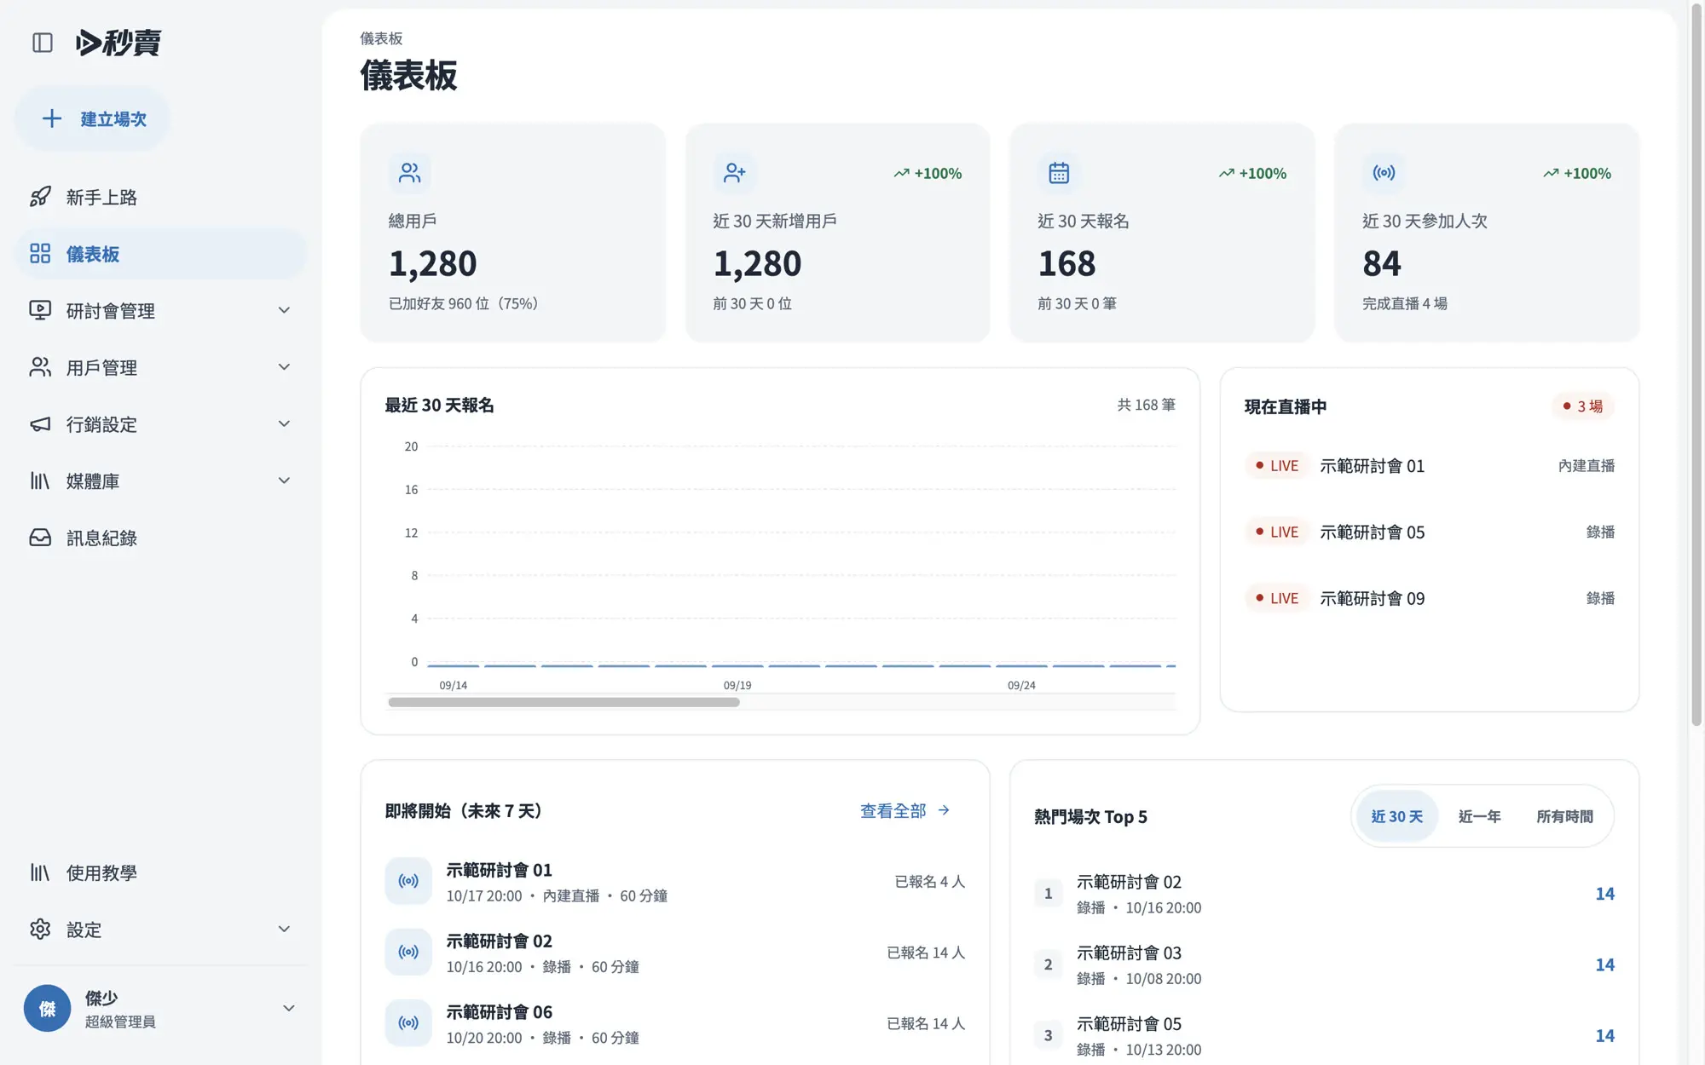Expand the 媒體庫 chevron
Screen dimensions: 1705x1065
click(x=284, y=481)
